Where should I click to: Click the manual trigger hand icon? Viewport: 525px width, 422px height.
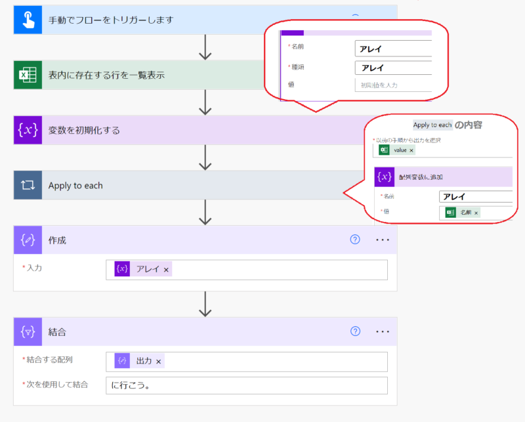(x=28, y=20)
